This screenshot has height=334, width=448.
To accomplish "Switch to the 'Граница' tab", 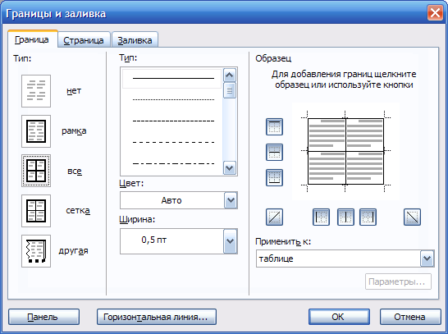I will click(x=32, y=39).
